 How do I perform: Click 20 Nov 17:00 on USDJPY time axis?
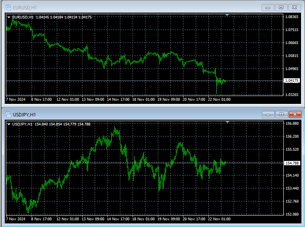194,219
